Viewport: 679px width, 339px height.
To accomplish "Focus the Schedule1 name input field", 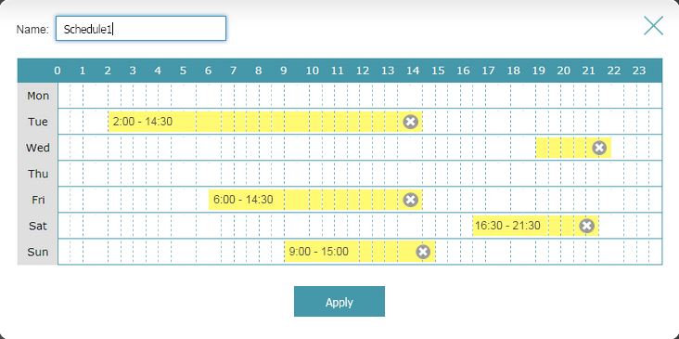I will (x=141, y=29).
